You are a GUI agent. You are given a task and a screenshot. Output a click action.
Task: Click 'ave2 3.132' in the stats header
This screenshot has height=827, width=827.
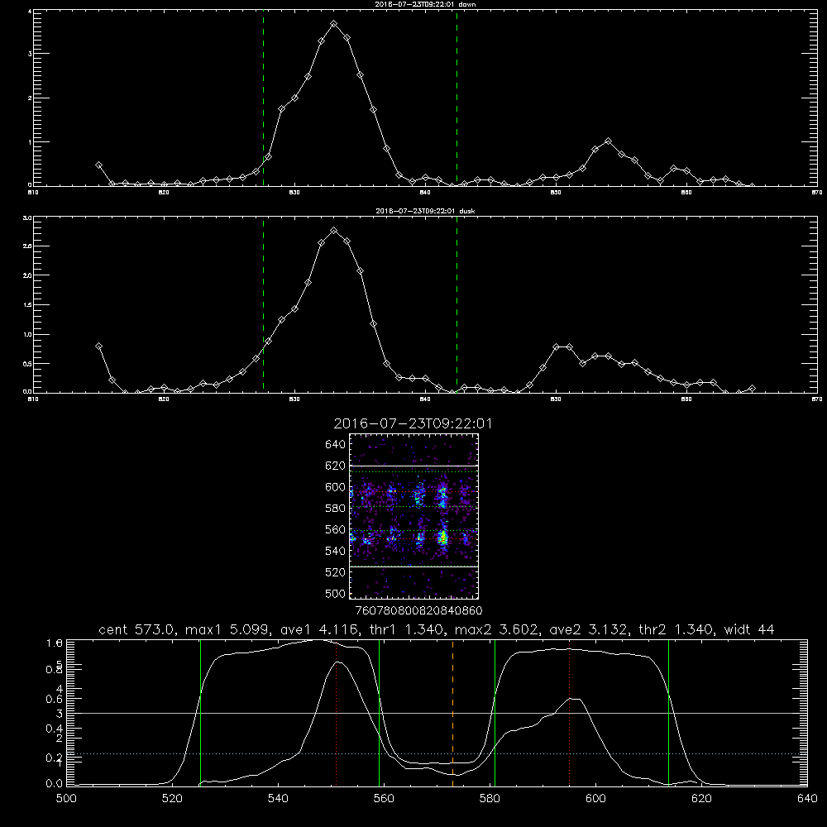(589, 629)
